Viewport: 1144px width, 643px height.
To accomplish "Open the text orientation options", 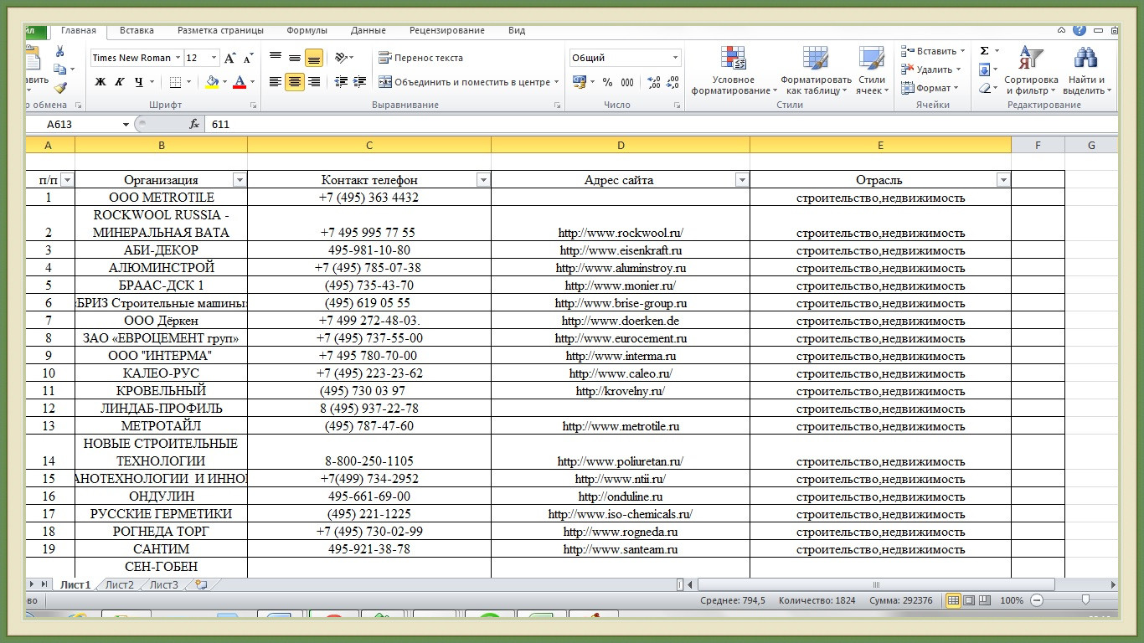I will pyautogui.click(x=343, y=58).
